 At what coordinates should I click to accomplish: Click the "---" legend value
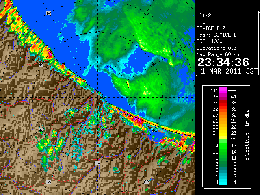click(232, 91)
